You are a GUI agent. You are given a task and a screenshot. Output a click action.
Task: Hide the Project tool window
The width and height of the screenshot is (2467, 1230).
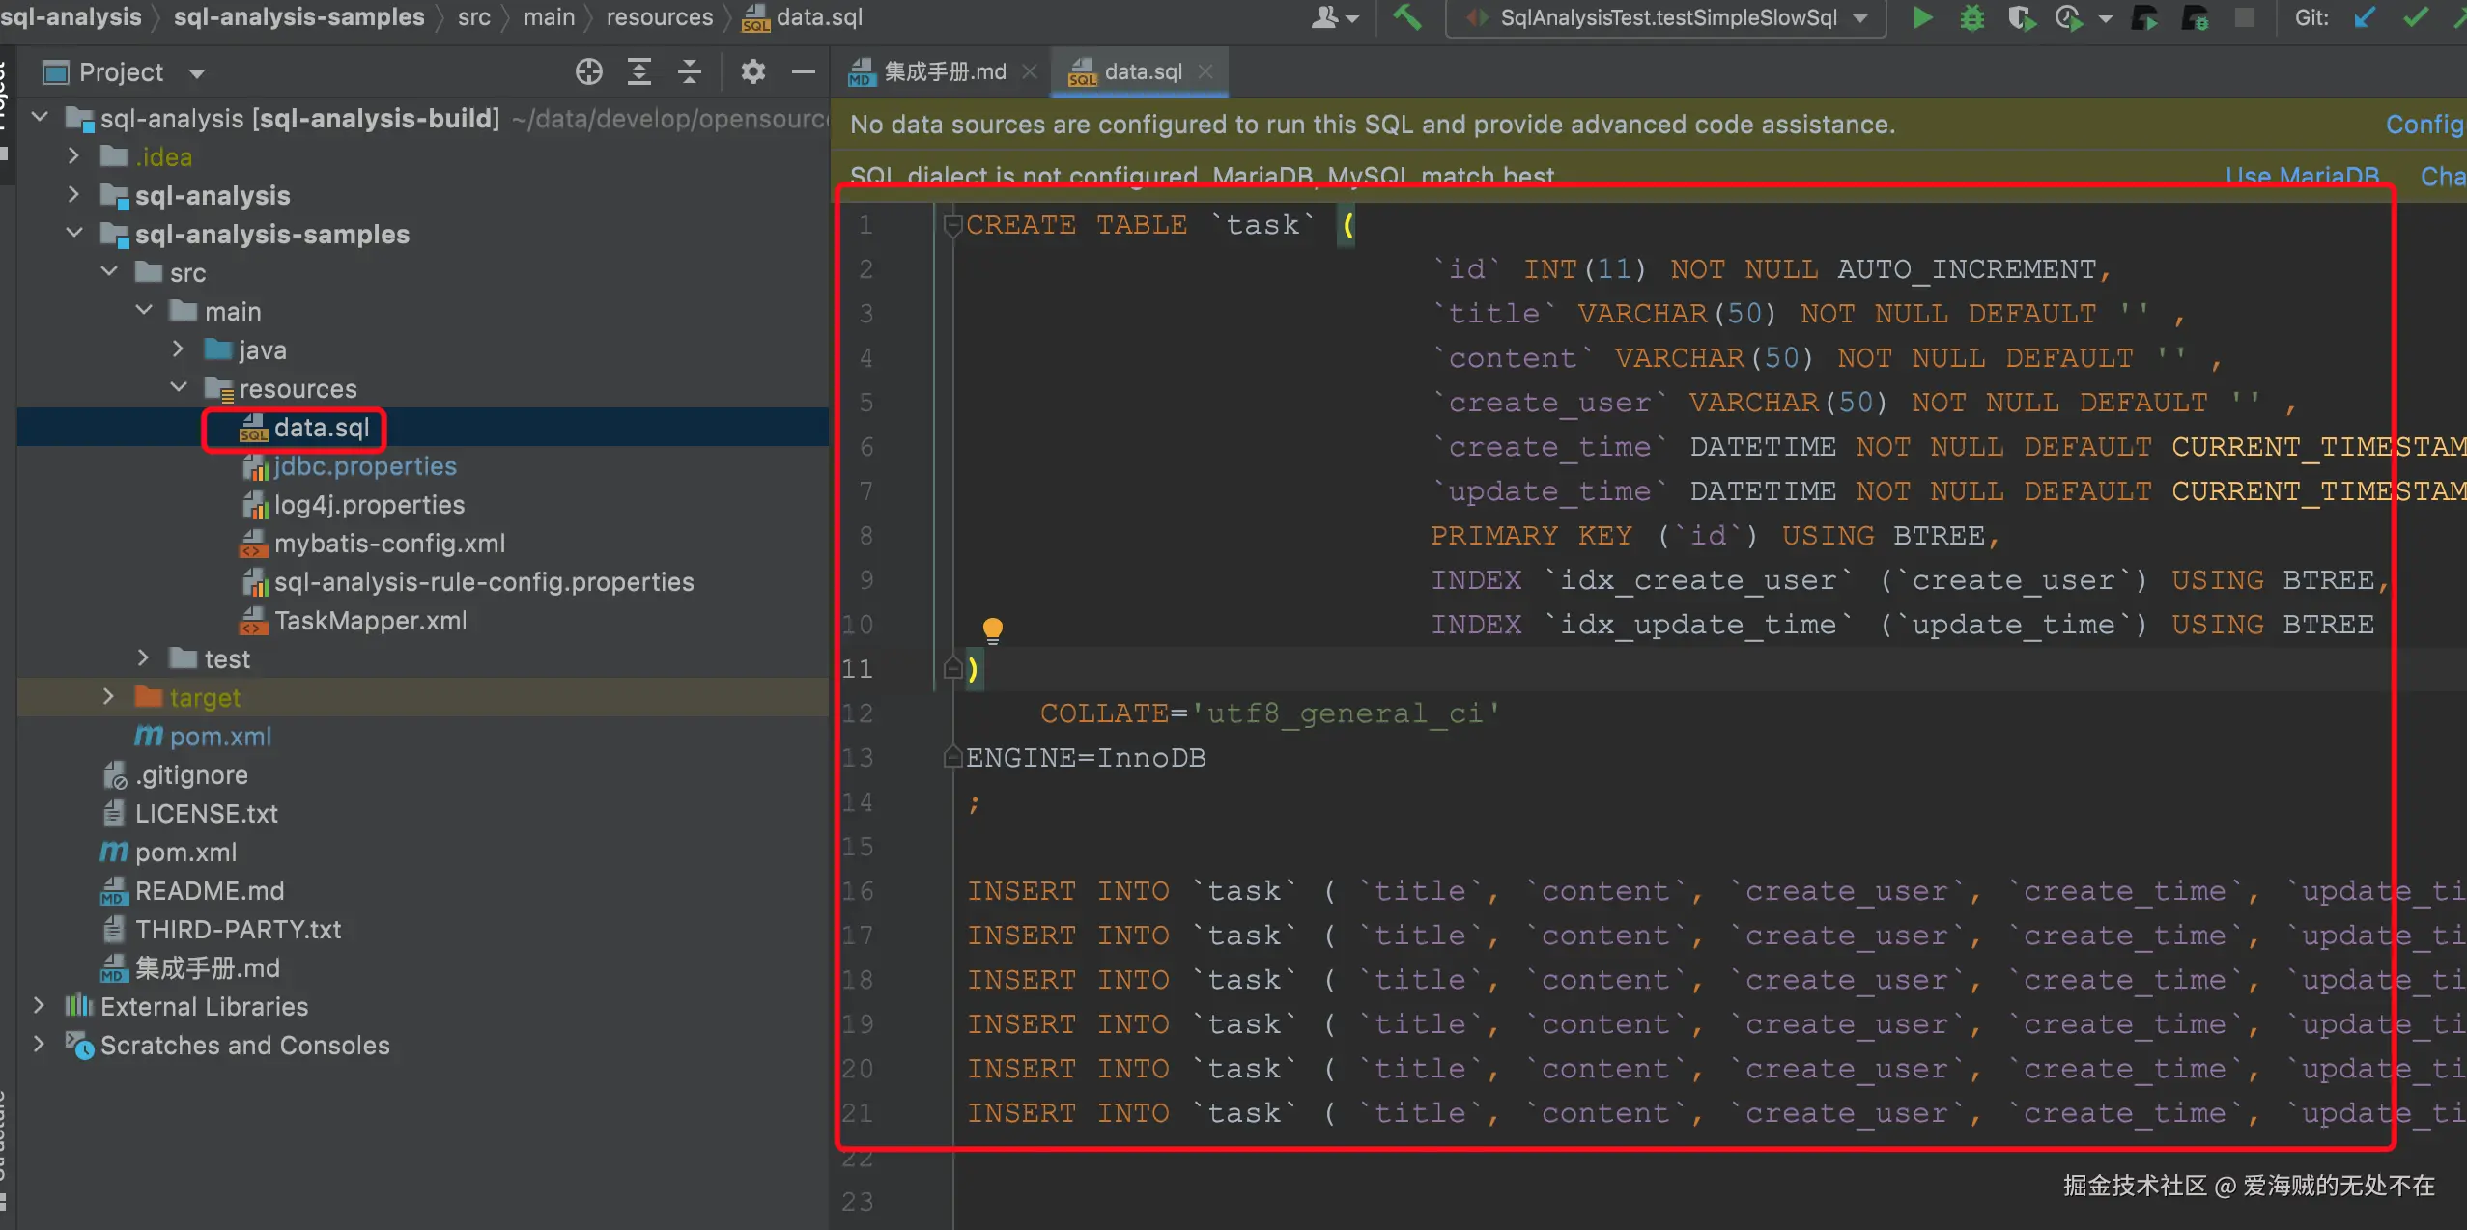pos(803,71)
